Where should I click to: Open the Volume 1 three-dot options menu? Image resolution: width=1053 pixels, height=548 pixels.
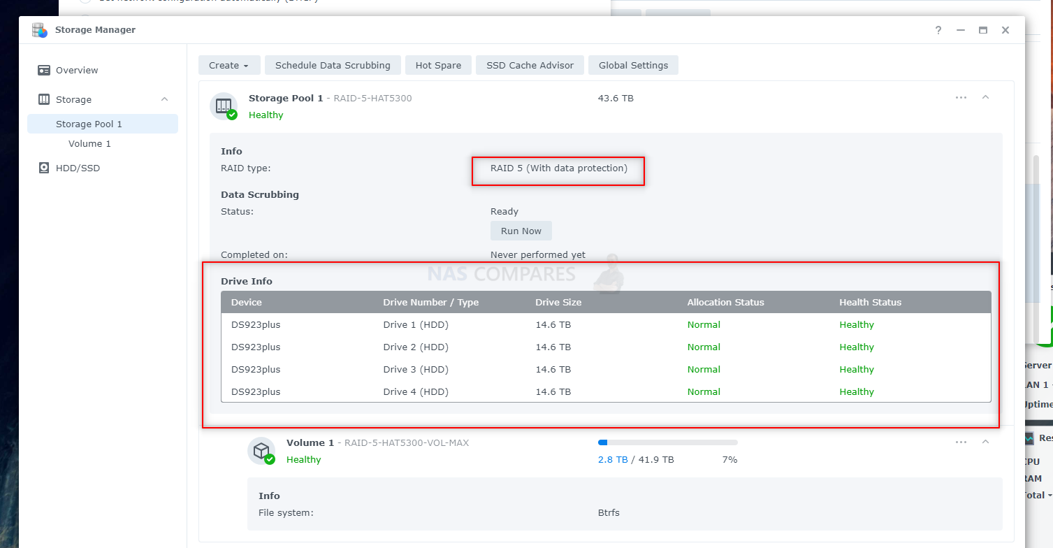[961, 442]
